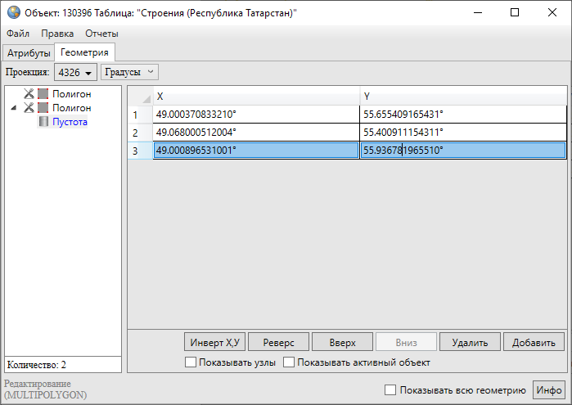Toggle Показывать активный объект checkbox

(289, 362)
